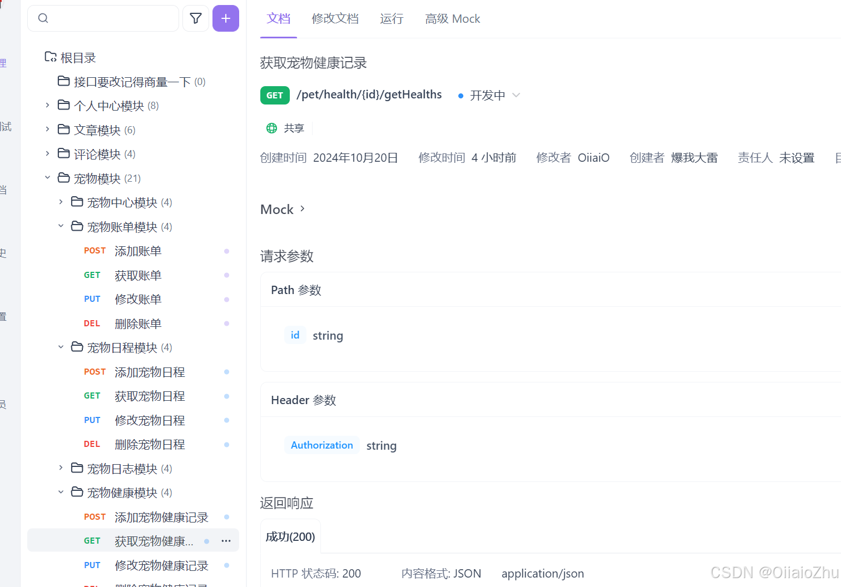Viewport: 841px width, 587px height.
Task: Open the "..." menu on 获取宠物健康 endpoint
Action: tap(226, 540)
